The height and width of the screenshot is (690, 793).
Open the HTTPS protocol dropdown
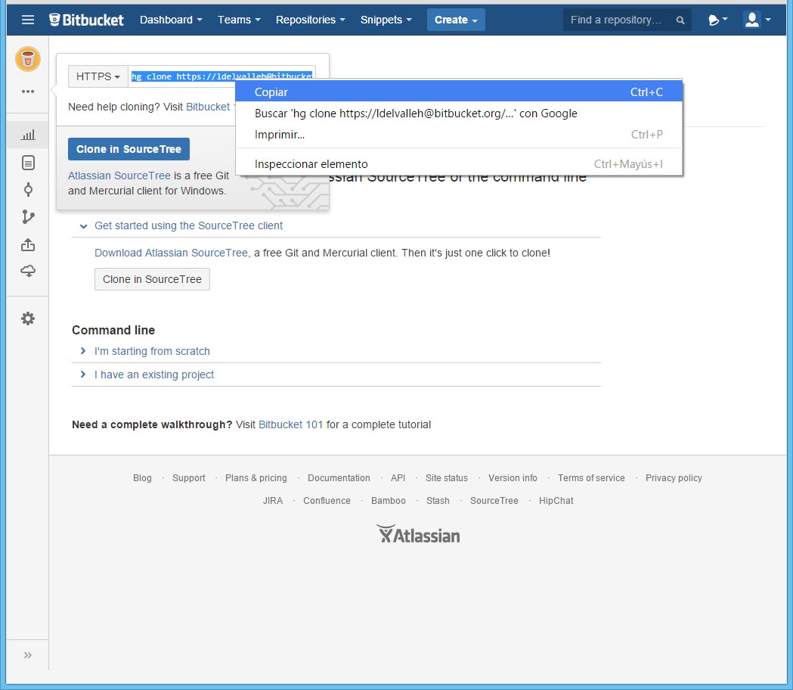click(x=98, y=76)
